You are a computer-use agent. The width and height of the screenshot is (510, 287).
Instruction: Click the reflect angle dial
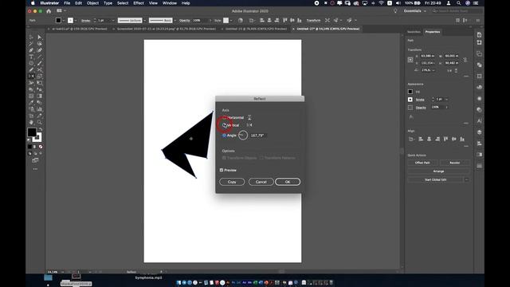point(242,136)
